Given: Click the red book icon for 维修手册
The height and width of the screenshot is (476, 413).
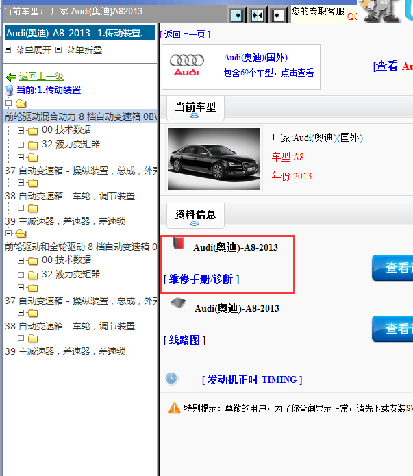Looking at the screenshot, I should (179, 243).
